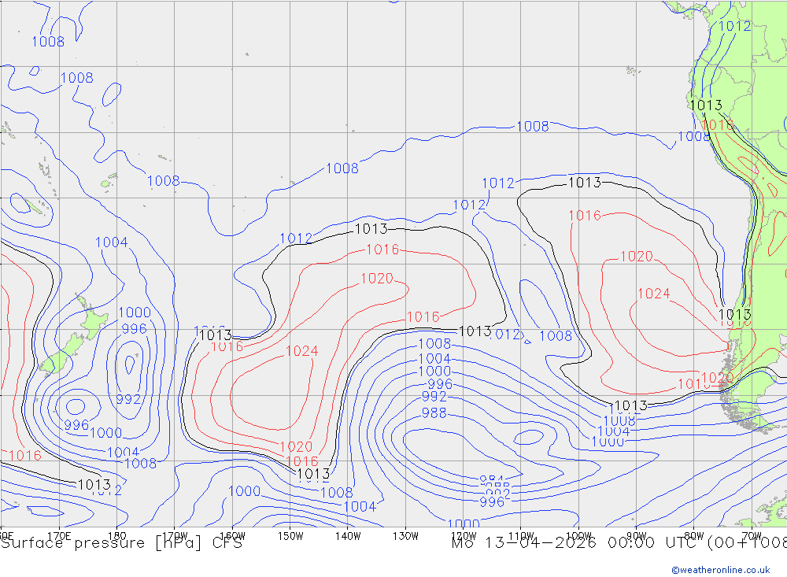
Task: Click the 'Surface pressure [hPa] CFS' caption
Action: pos(121,543)
